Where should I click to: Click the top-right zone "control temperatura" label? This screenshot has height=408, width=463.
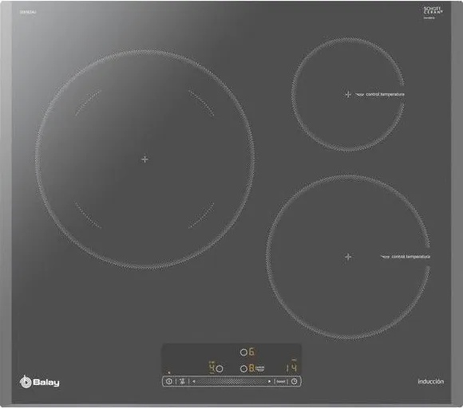tap(385, 94)
